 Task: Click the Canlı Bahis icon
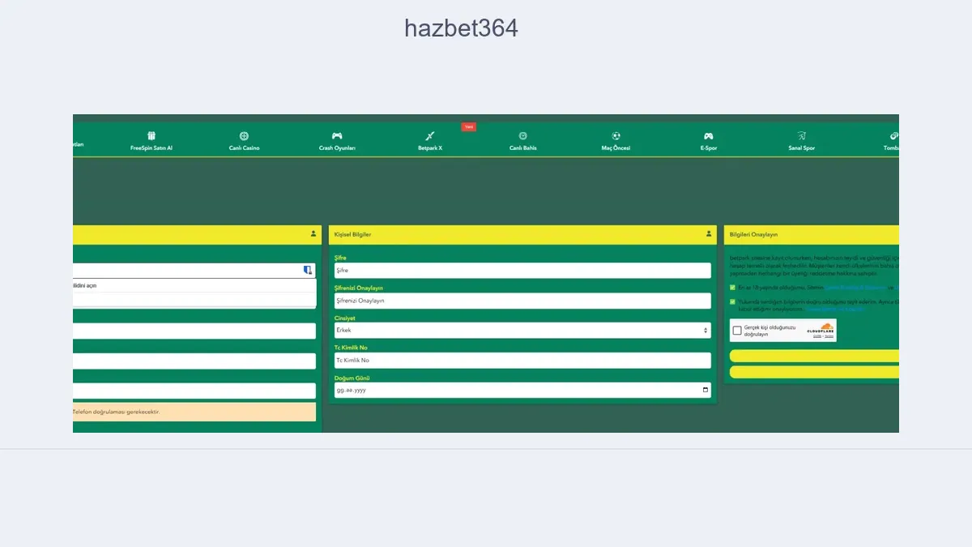pyautogui.click(x=522, y=136)
